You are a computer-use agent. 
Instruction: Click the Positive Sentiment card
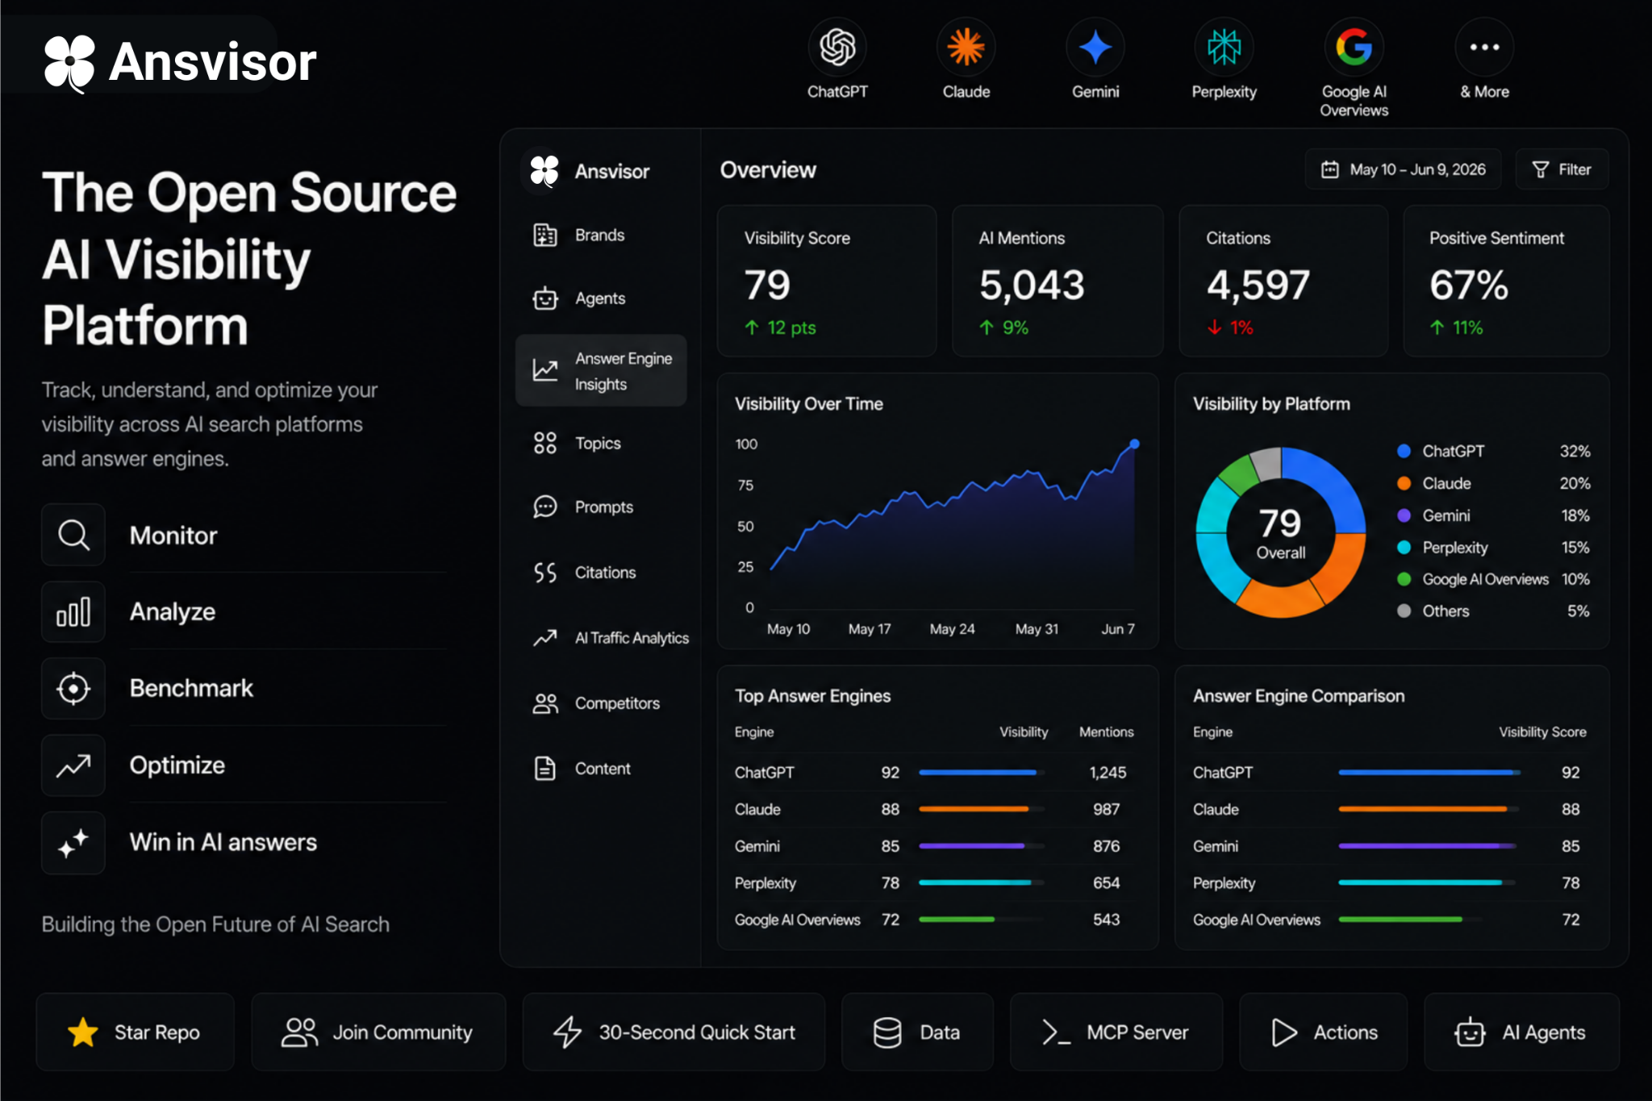click(1506, 281)
